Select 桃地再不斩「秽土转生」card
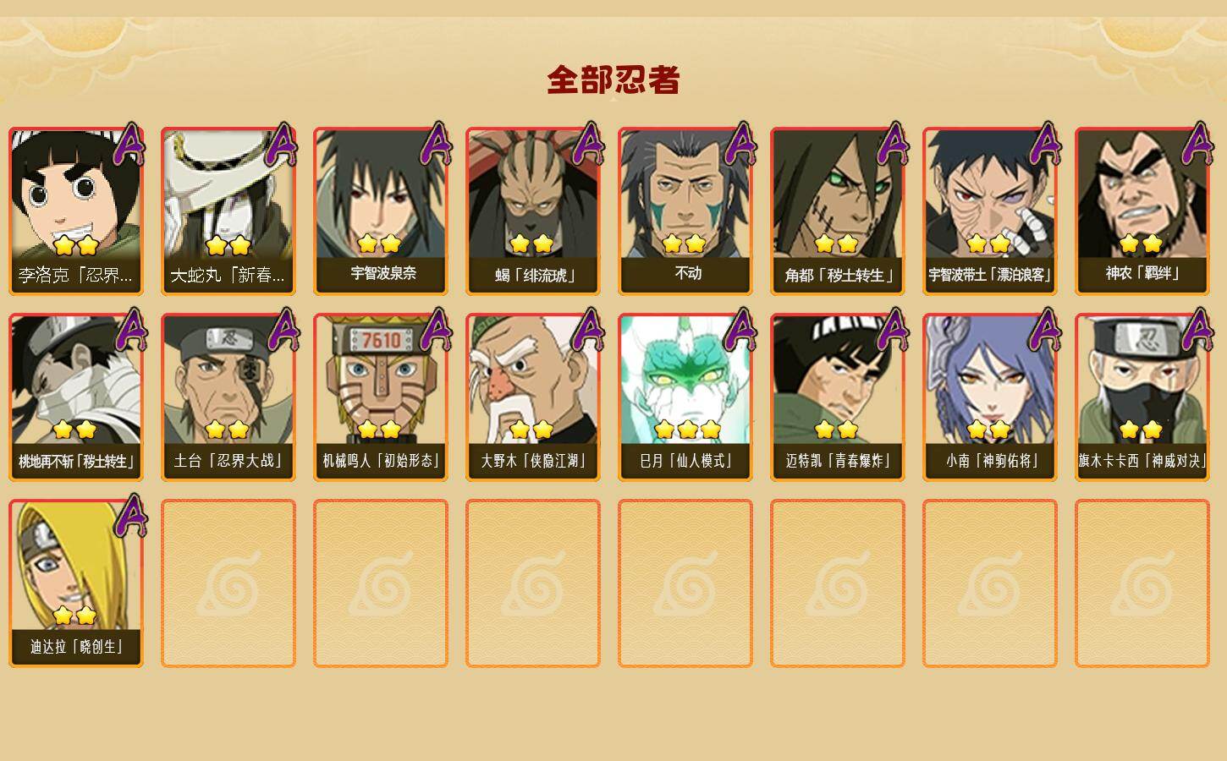This screenshot has height=761, width=1227. point(76,397)
